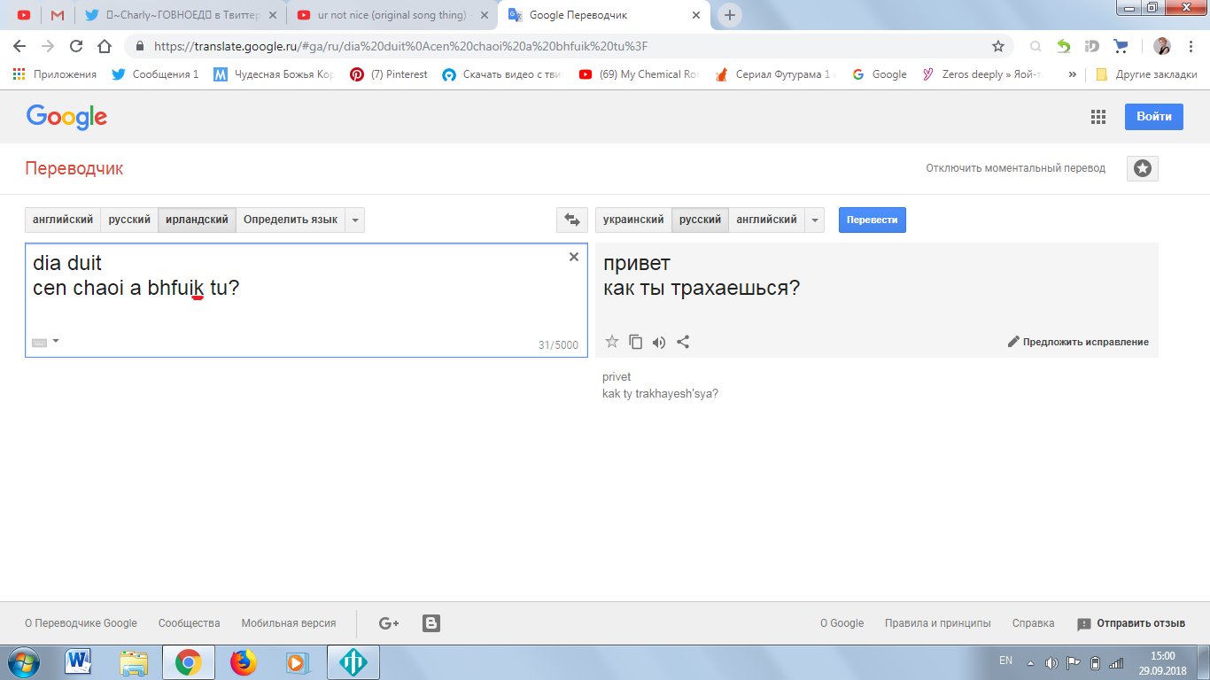Viewport: 1210px width, 680px height.
Task: Select русский as source language
Action: point(129,220)
